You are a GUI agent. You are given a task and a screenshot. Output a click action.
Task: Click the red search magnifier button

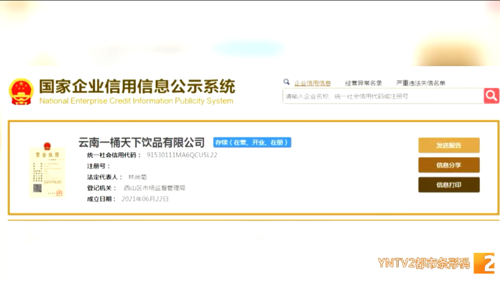[491, 96]
